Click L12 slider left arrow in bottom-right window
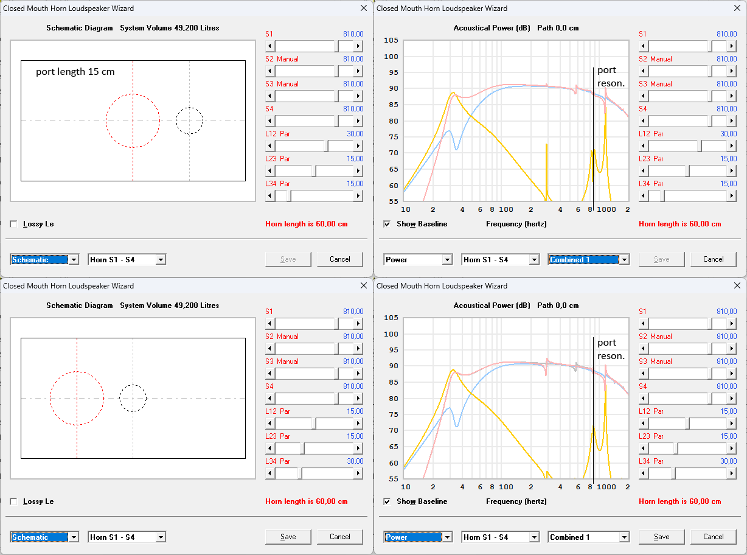 [x=644, y=424]
